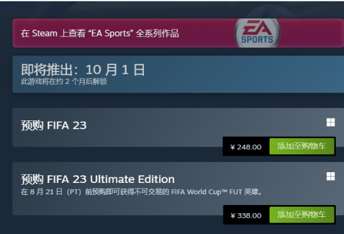This screenshot has height=234, width=344.
Task: Click the EA Sports logo badge
Action: tap(257, 33)
